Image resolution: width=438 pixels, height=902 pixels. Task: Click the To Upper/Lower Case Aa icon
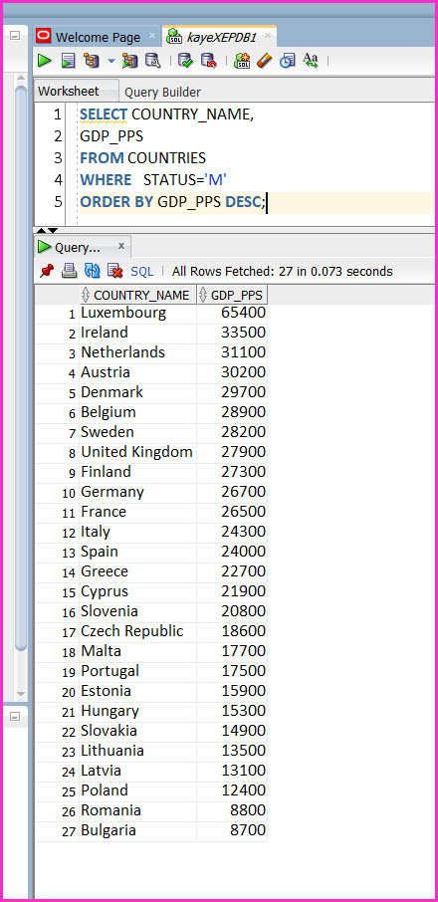(x=311, y=60)
